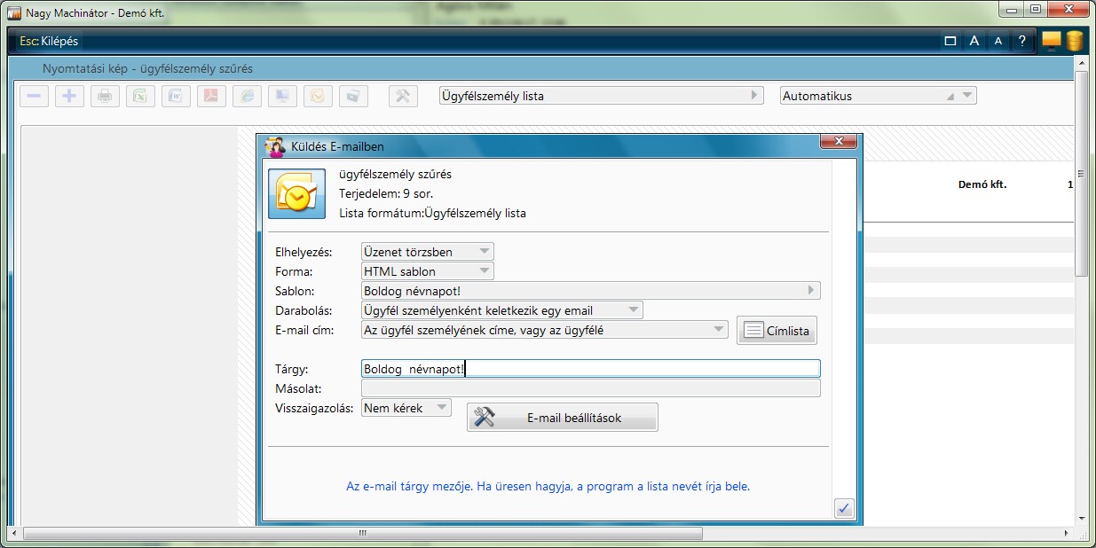Click the yellow database icon
The image size is (1096, 548).
click(1075, 41)
